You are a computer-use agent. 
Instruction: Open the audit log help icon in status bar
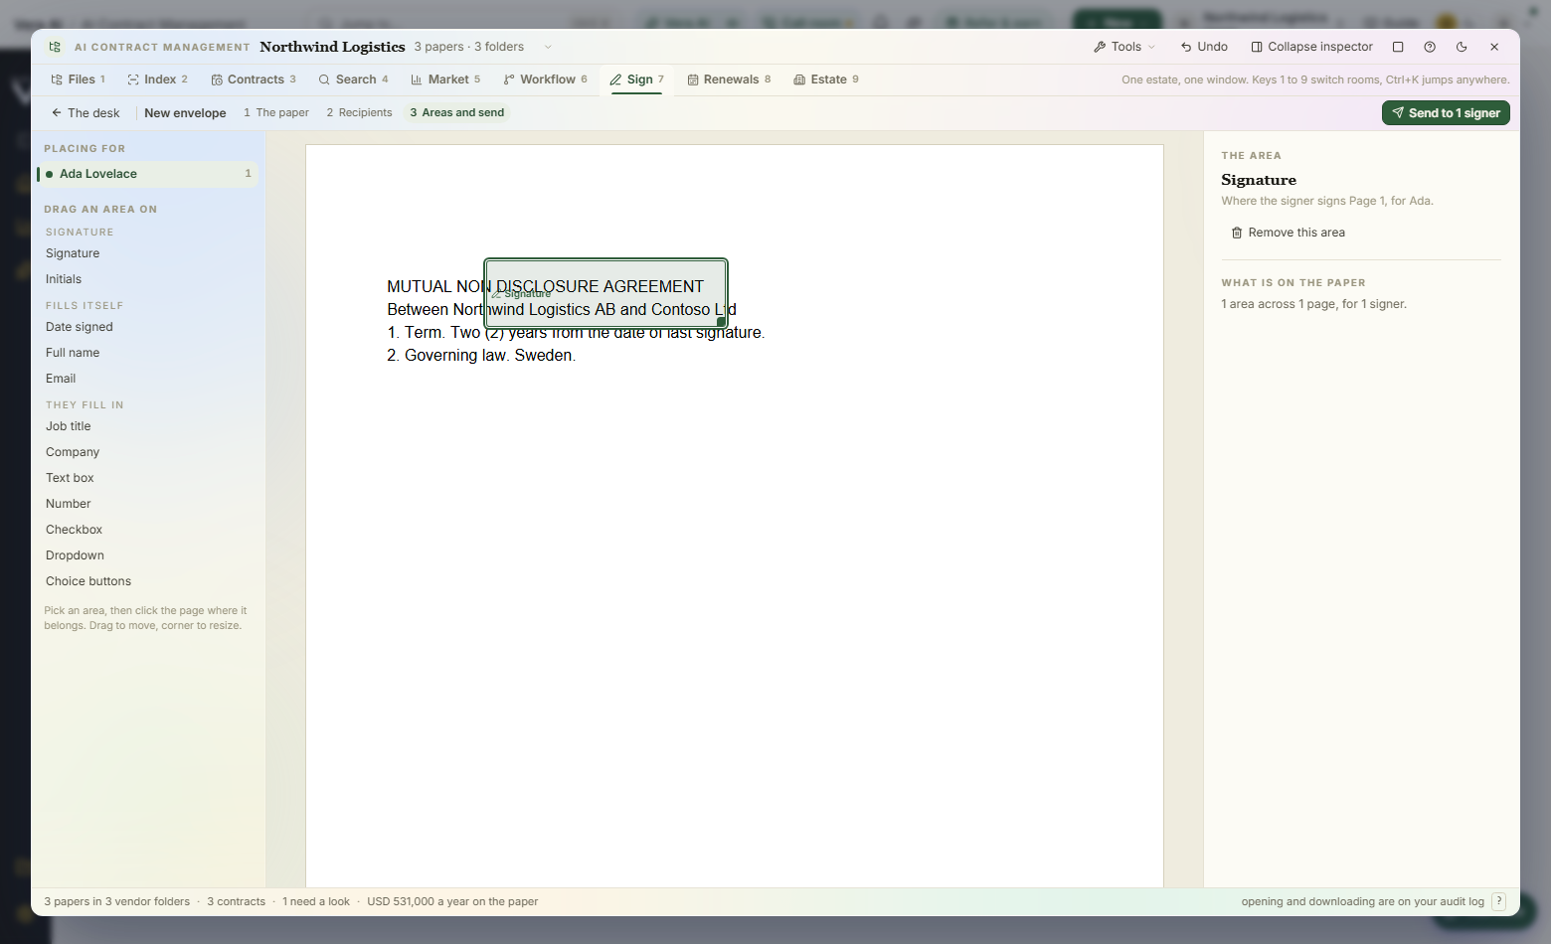pos(1499,901)
